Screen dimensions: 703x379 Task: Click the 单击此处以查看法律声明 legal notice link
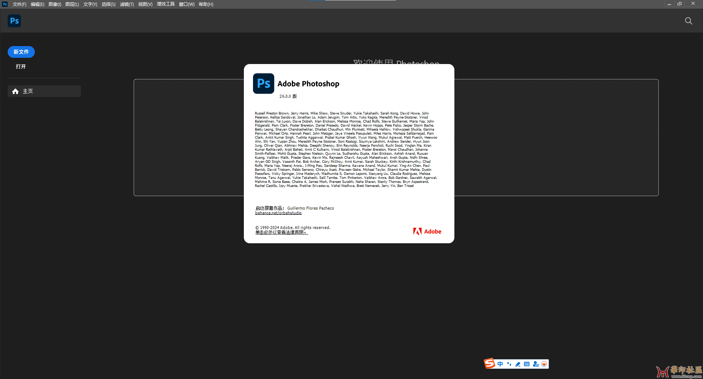281,232
